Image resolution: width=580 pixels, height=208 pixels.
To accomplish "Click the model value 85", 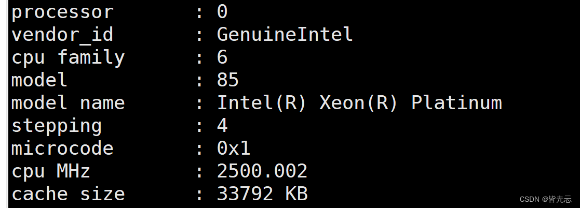I will point(228,80).
